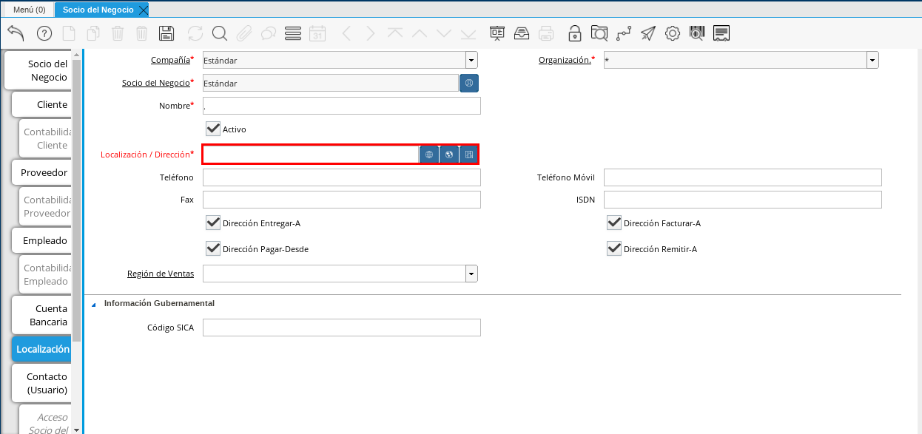The image size is (922, 434).
Task: Click the Archive drawer icon
Action: pos(522,33)
